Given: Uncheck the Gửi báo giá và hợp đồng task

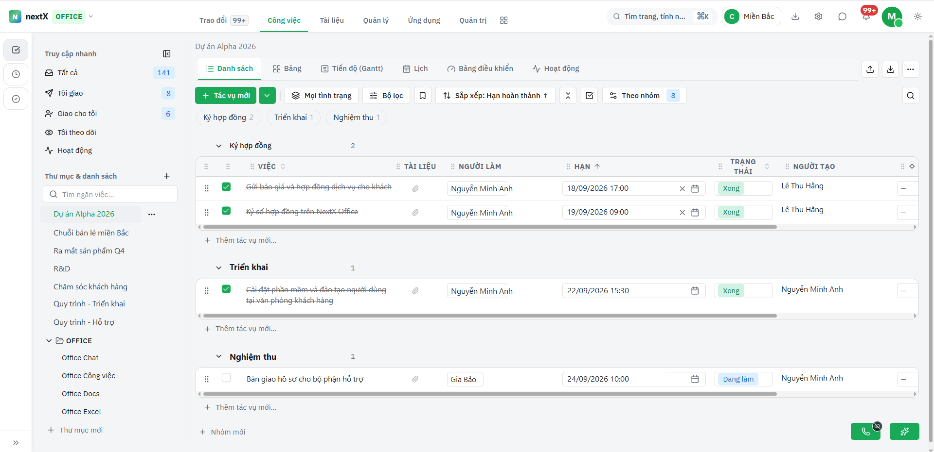Looking at the screenshot, I should click(x=226, y=187).
